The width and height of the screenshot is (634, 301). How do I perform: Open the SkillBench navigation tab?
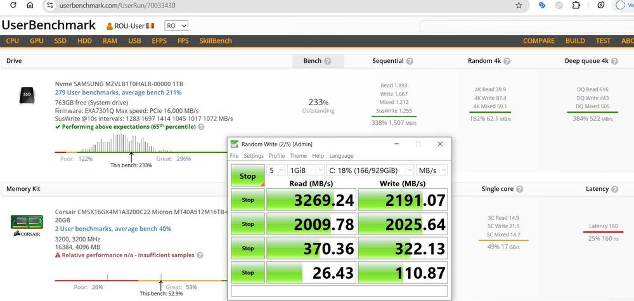pos(216,41)
